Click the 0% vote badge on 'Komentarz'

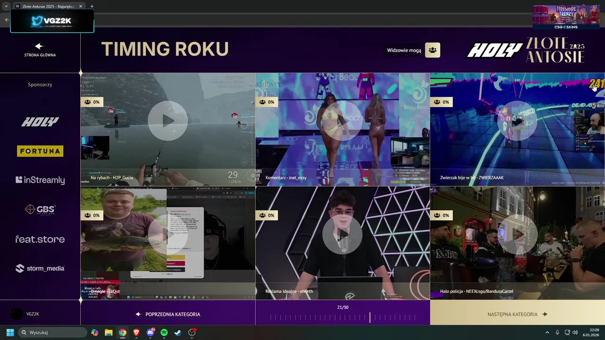coord(267,102)
